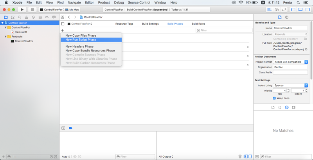The image size is (313, 160).
Task: Run the project with the Play button
Action: tap(22, 9)
